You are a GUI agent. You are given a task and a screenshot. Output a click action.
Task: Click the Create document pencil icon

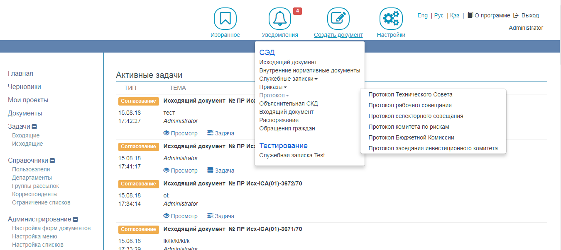pos(338,18)
